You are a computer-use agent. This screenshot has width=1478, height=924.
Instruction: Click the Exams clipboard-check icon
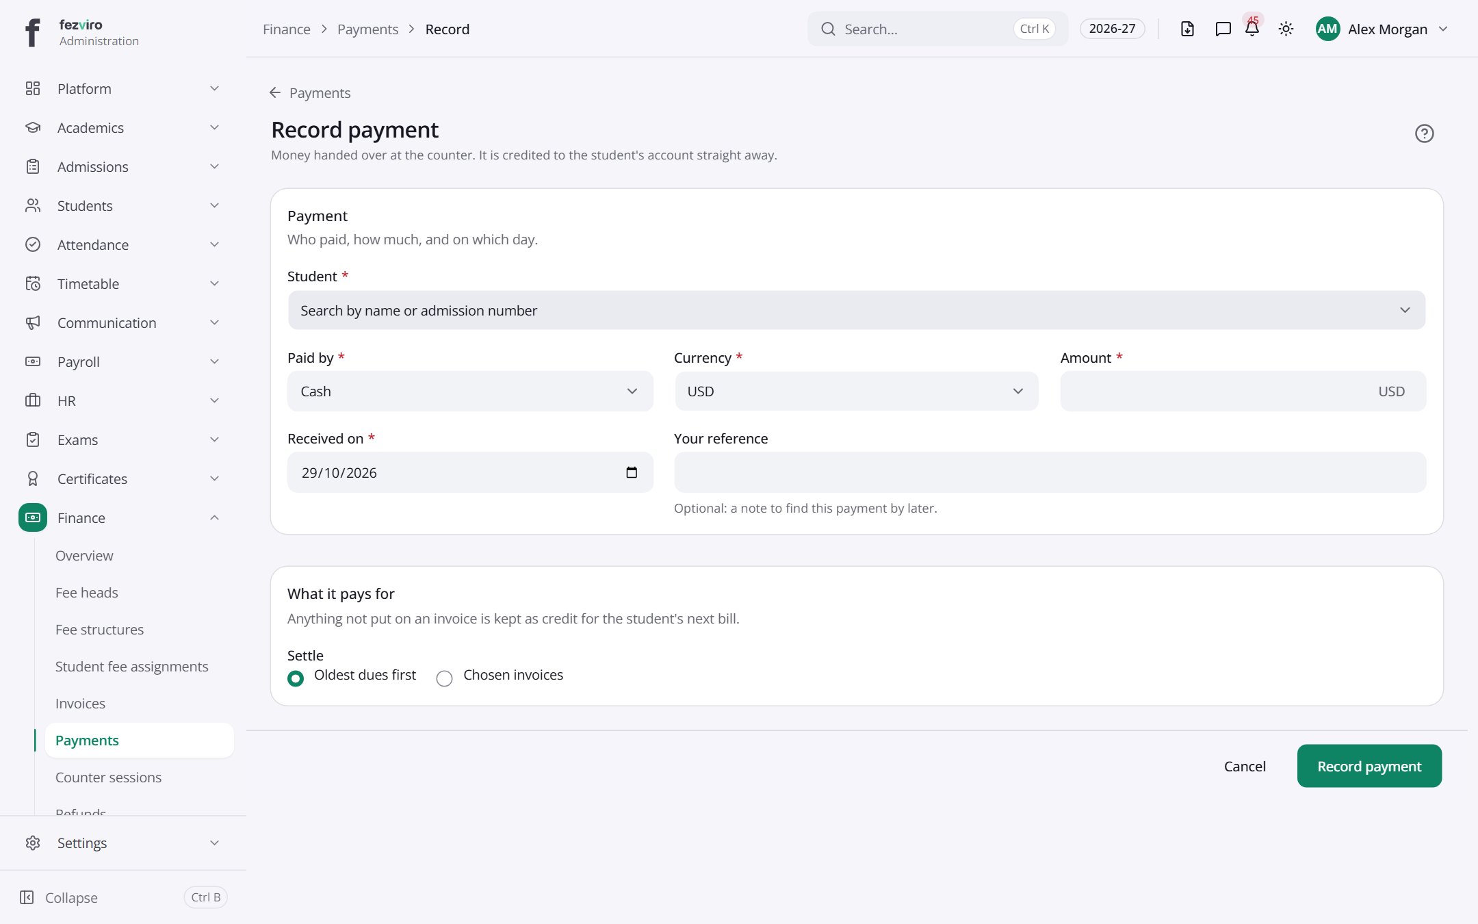33,439
